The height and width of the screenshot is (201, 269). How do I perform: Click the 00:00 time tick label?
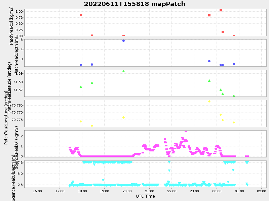(x=217, y=191)
